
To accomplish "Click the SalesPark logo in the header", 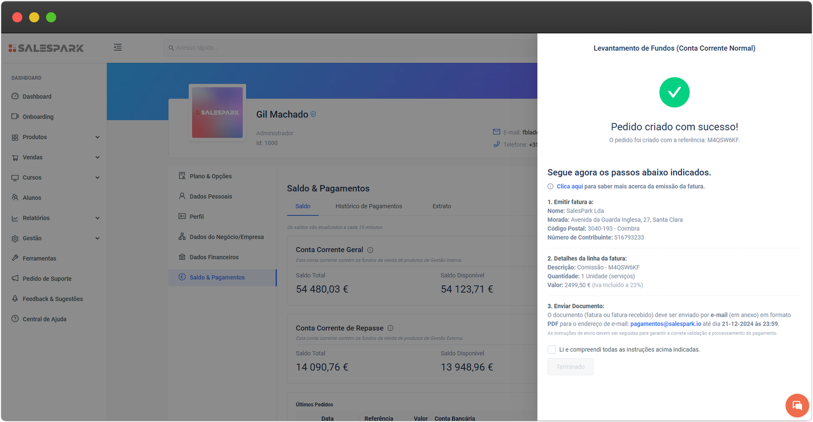I will [46, 48].
